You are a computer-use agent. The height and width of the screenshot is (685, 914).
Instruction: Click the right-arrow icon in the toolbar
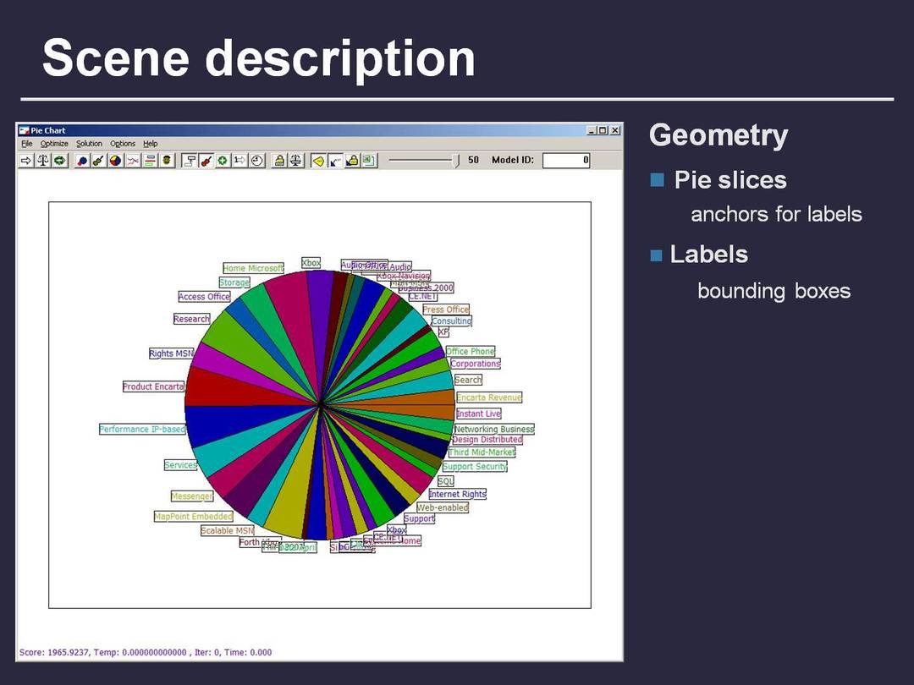click(26, 160)
